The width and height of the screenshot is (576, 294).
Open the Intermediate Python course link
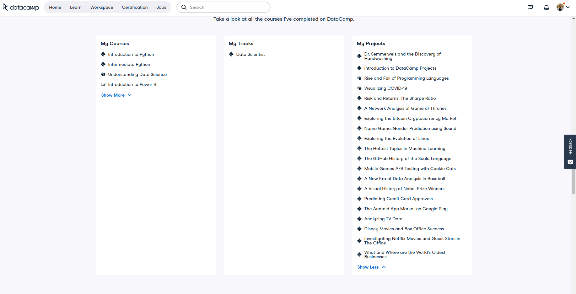[129, 64]
